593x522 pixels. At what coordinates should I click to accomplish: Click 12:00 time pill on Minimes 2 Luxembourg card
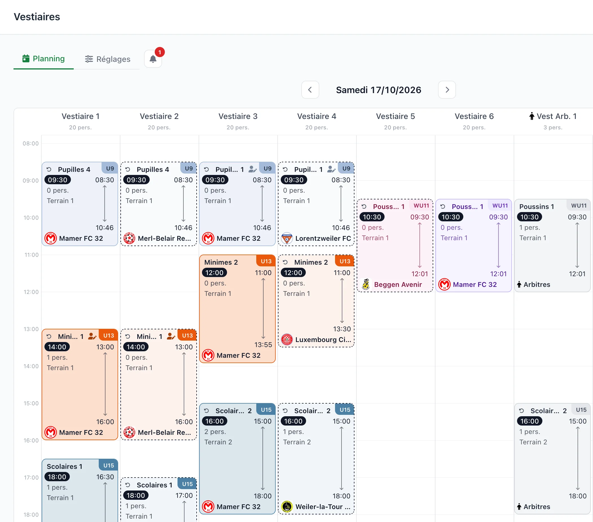tap(293, 273)
